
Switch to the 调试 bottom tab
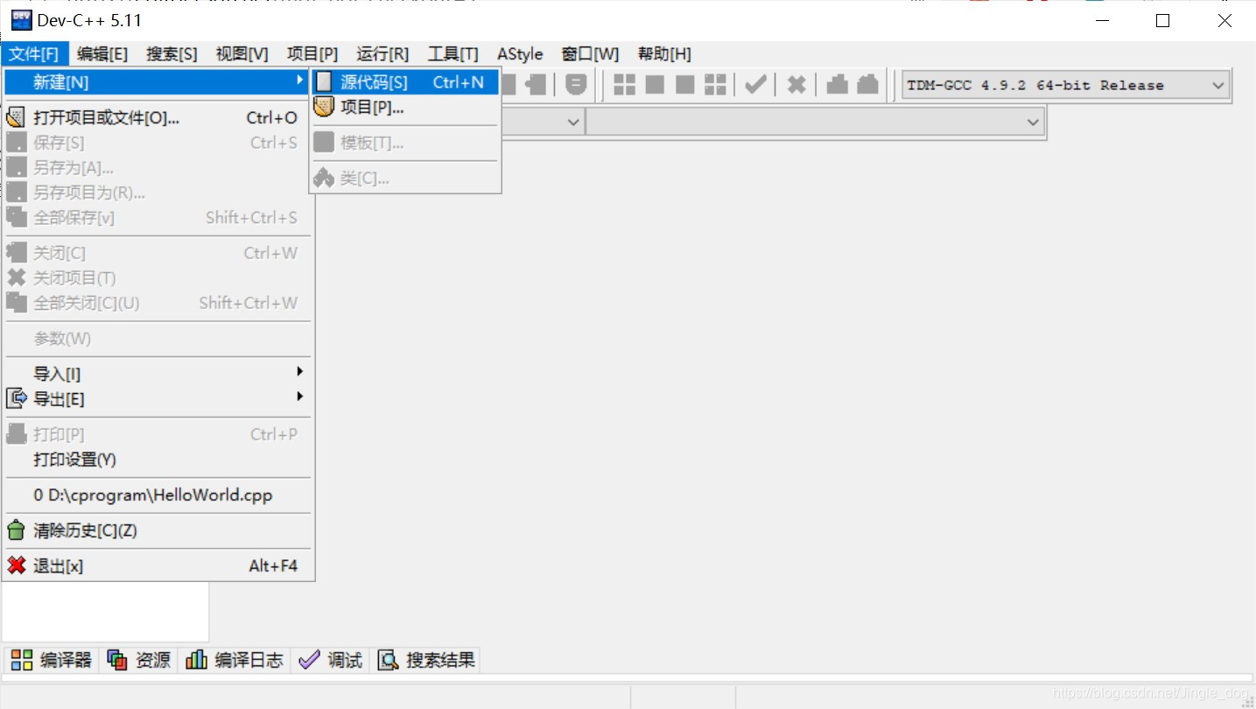click(x=331, y=660)
